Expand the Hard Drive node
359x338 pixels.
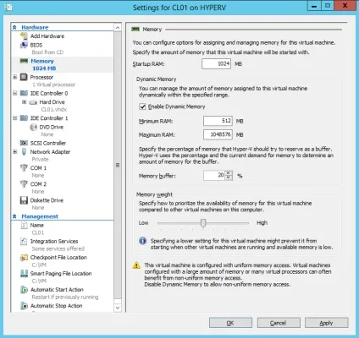(x=25, y=102)
